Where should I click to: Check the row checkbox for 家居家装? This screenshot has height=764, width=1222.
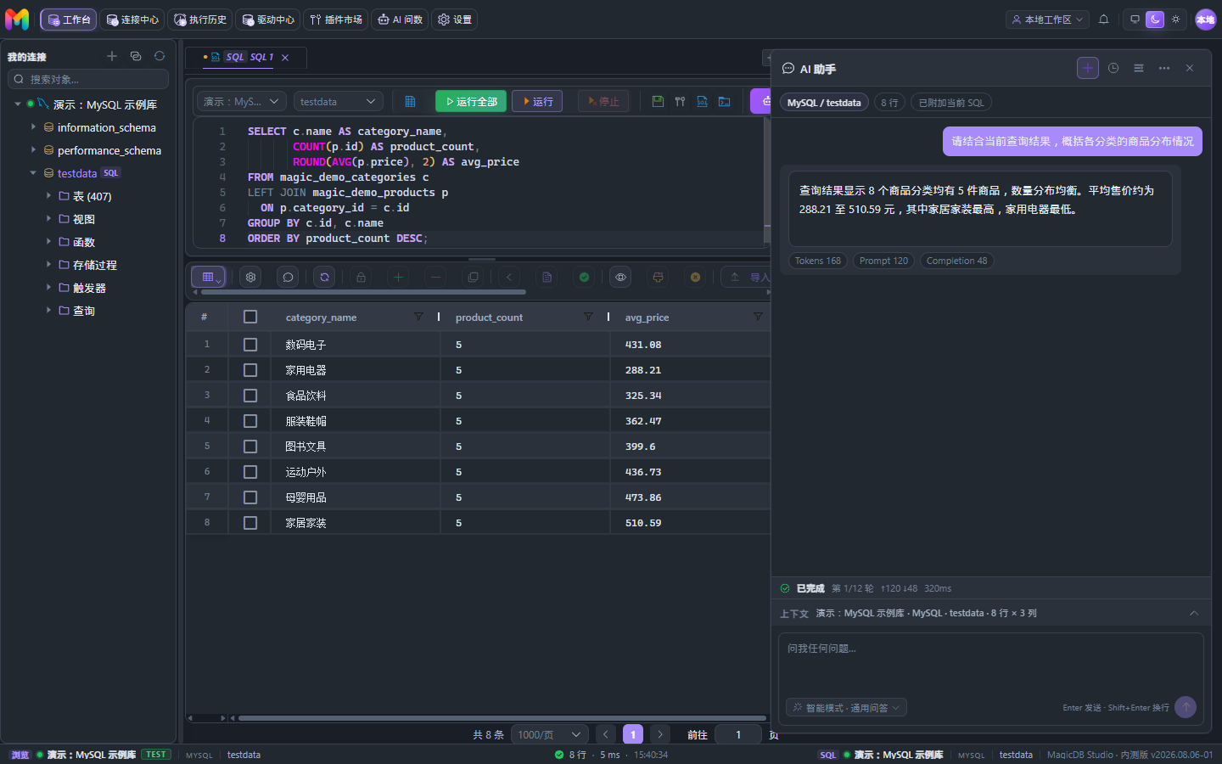click(x=250, y=523)
